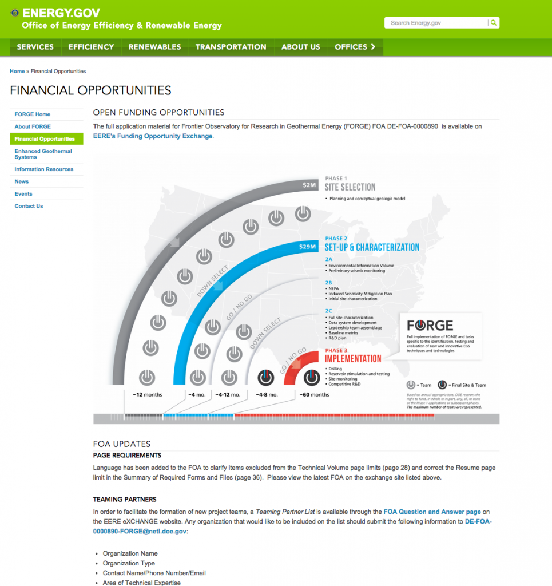
Task: Go to FORGE Home in sidebar
Action: pos(33,114)
